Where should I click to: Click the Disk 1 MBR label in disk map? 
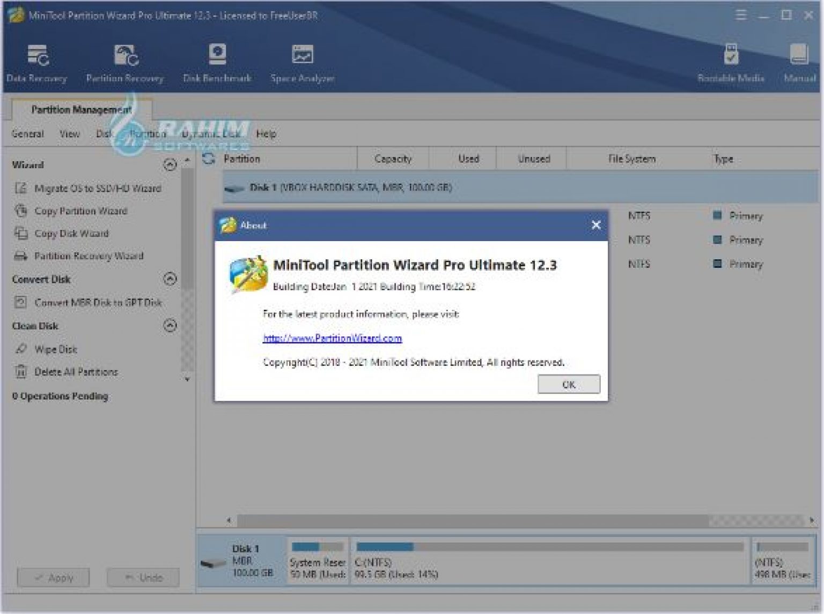point(253,561)
